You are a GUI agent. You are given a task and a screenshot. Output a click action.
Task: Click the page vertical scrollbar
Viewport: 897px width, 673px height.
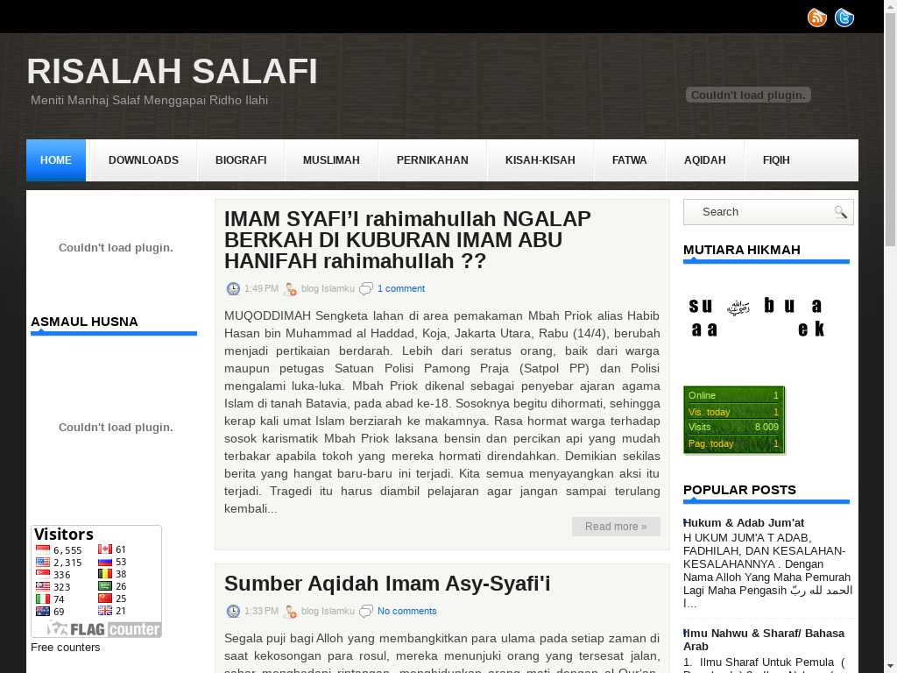click(890, 351)
